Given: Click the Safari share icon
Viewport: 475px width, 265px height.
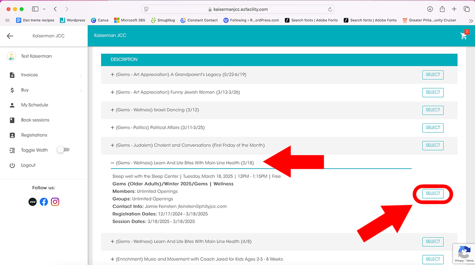Looking at the screenshot, I should (442, 9).
